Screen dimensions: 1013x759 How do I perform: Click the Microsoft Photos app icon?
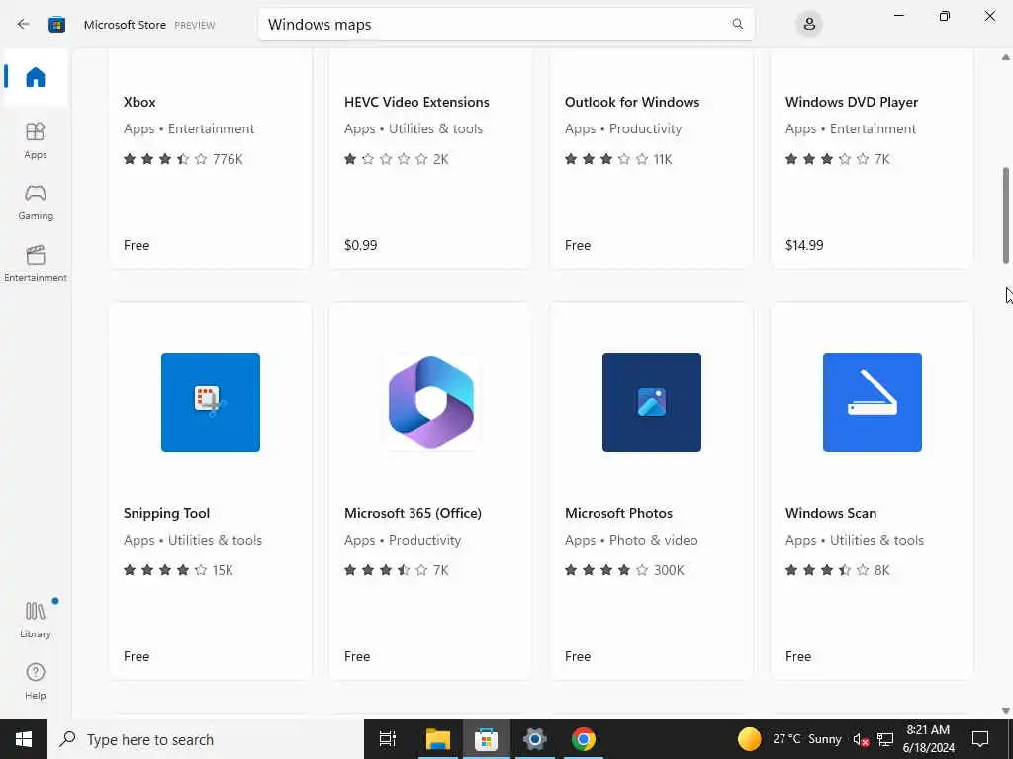coord(651,402)
